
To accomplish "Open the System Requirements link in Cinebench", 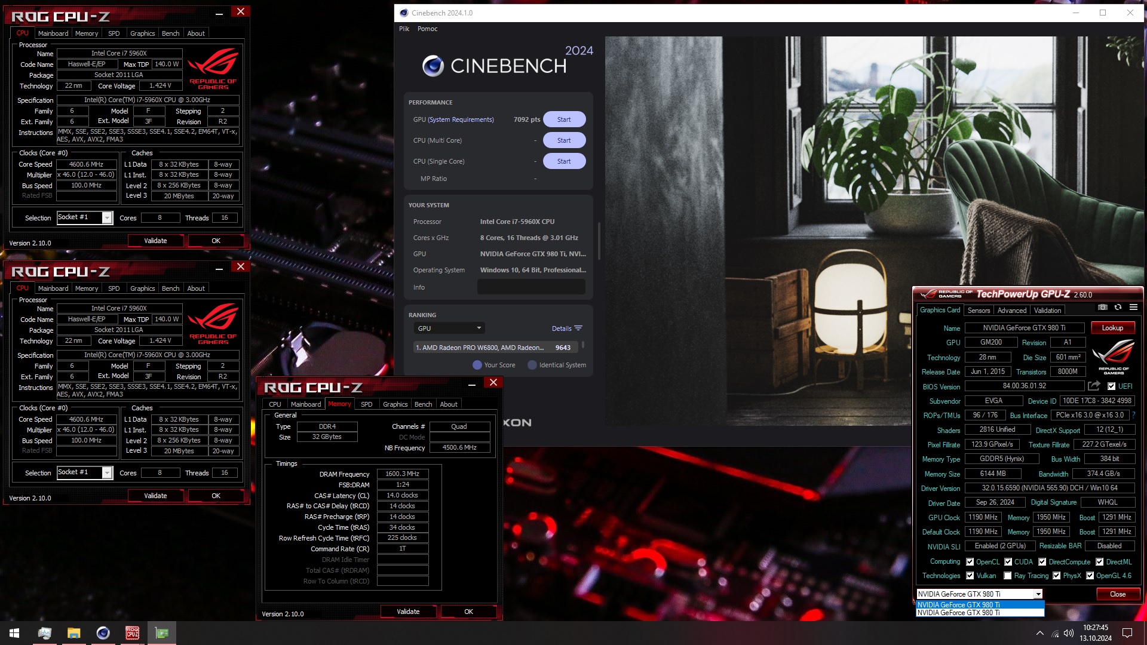I will [x=461, y=119].
